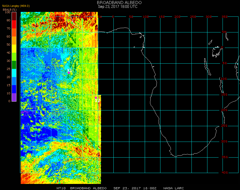Click BROADBAND ALBEDO in the bottom caption
Viewport: 240px width, 190px height.
[88, 188]
